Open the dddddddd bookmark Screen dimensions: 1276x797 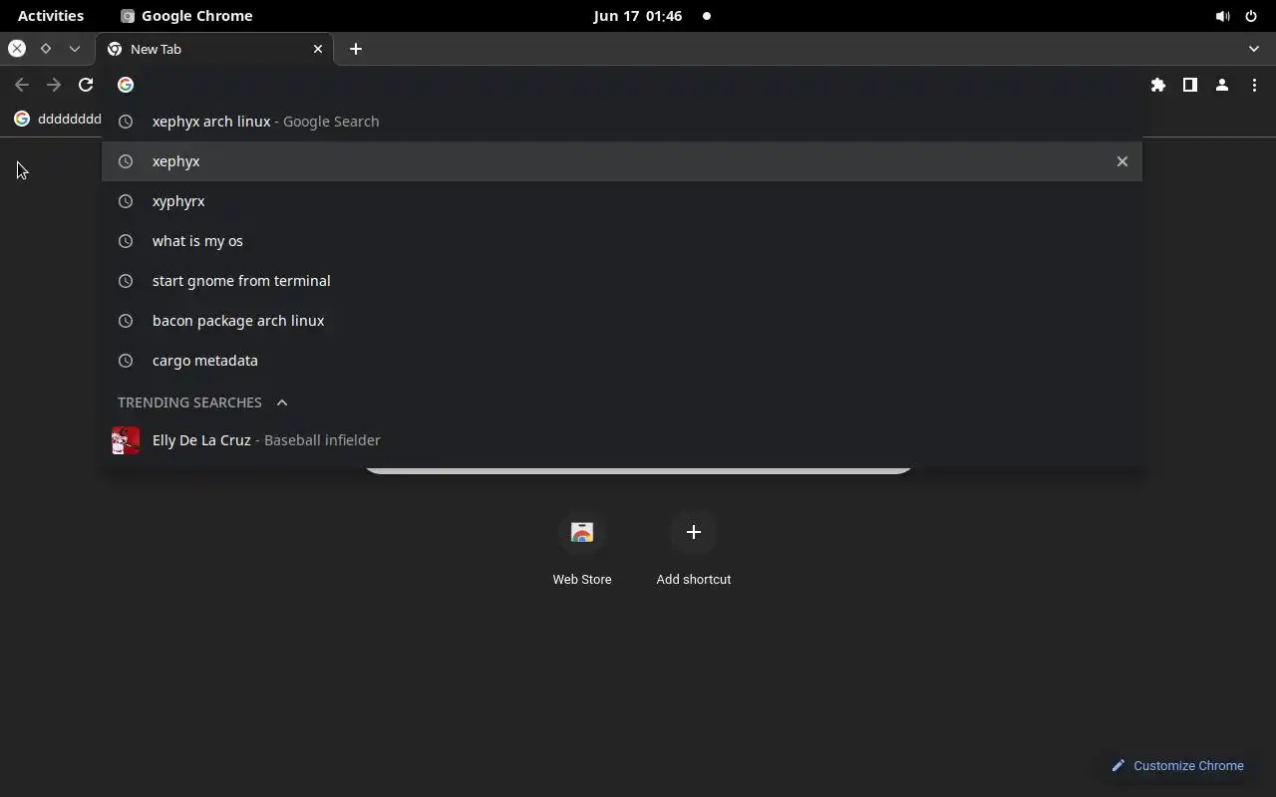coord(58,119)
